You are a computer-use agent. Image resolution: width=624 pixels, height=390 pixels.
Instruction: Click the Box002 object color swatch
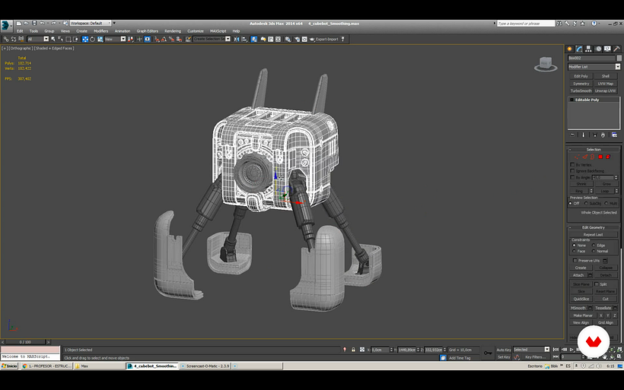point(619,58)
